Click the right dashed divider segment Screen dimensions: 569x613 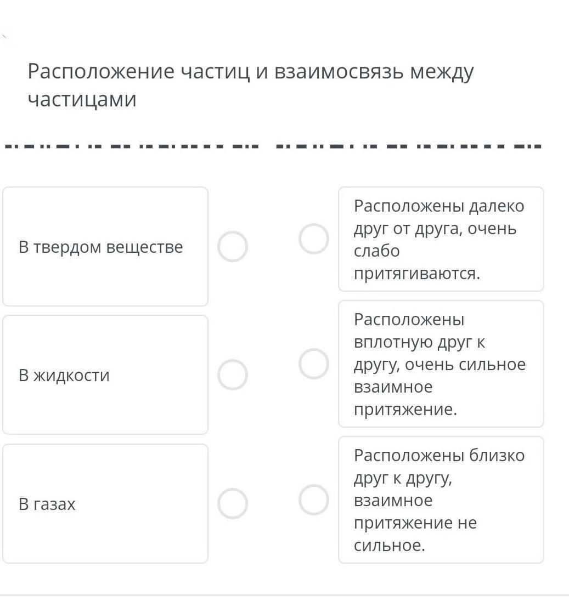pyautogui.click(x=408, y=147)
